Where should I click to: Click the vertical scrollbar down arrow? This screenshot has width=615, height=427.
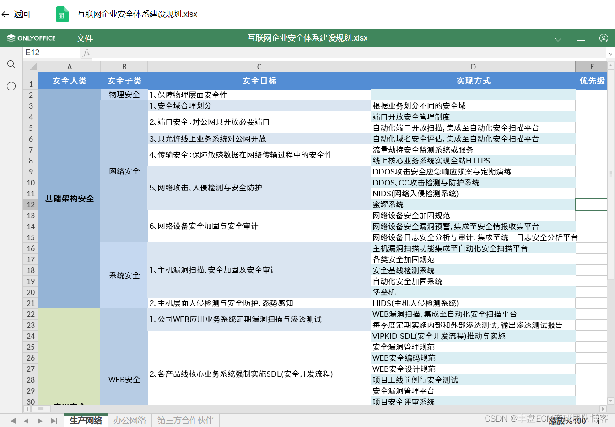[x=610, y=401]
